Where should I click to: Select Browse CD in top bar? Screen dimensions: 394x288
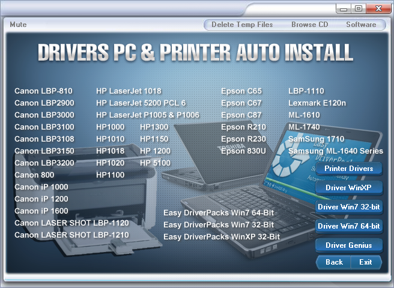pos(309,25)
